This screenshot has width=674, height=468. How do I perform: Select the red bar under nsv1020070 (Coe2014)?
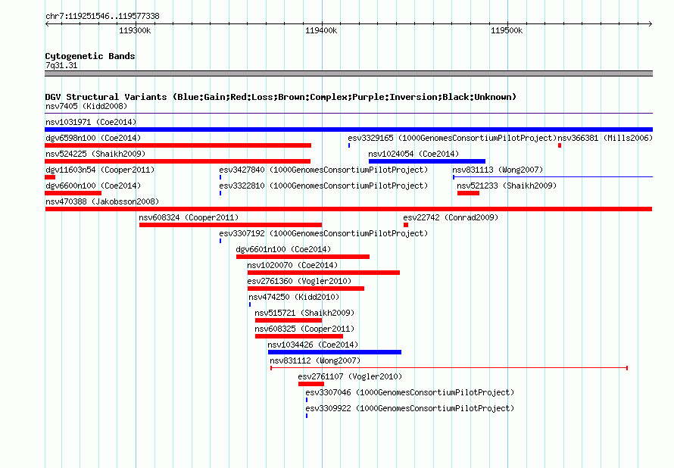(323, 273)
